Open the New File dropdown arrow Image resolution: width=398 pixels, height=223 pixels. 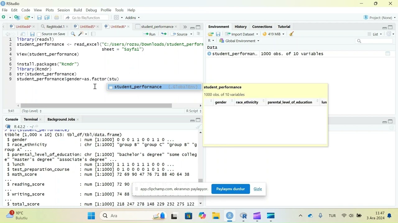click(10, 18)
